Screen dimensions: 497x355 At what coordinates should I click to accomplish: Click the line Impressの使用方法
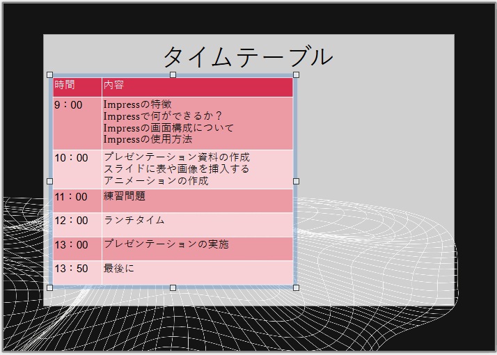[x=148, y=139]
